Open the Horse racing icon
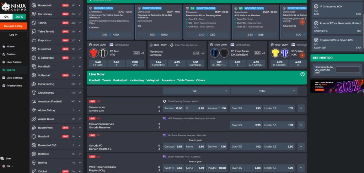 click(34, 84)
